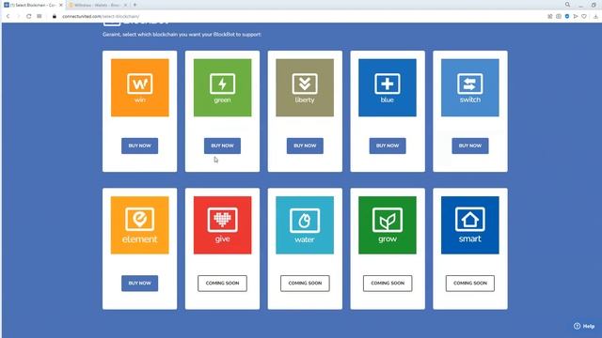
Task: Open a new browser tab
Action: click(135, 5)
